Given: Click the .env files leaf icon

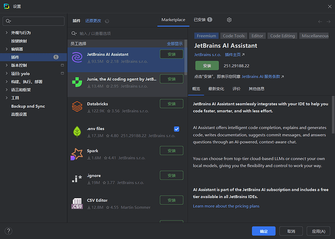Looking at the screenshot, I should tap(77, 131).
